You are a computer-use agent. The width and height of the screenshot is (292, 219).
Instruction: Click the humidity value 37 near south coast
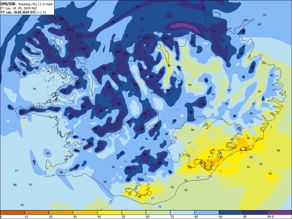pyautogui.click(x=130, y=194)
